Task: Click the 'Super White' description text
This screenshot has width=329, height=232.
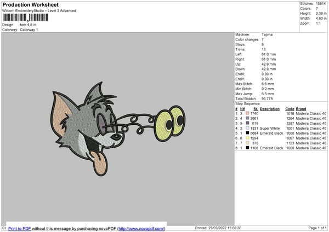Action: click(x=270, y=128)
